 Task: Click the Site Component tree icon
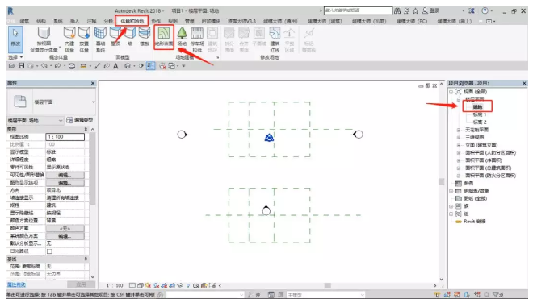tap(183, 33)
